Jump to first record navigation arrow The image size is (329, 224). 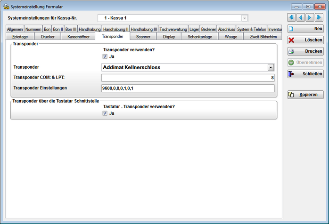click(291, 17)
